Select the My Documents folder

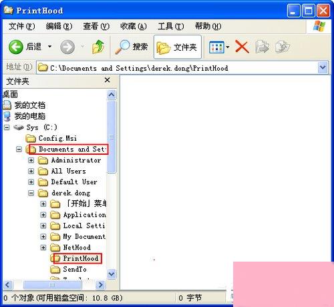(84, 236)
